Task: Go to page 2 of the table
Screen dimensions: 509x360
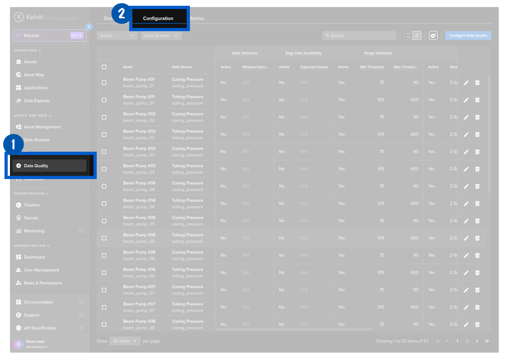Action: [x=467, y=341]
